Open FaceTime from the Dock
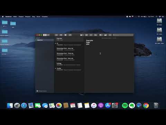Screen dimensions: 166x125 coord(38,106)
